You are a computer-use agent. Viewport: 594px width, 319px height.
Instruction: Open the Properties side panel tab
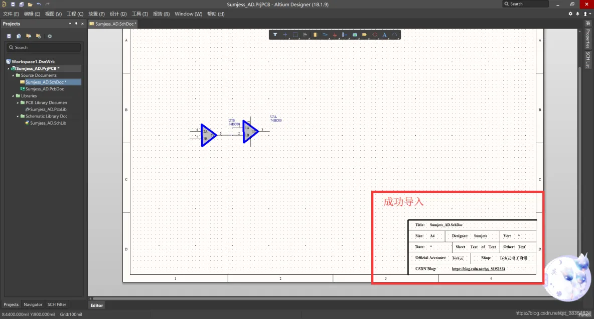587,39
